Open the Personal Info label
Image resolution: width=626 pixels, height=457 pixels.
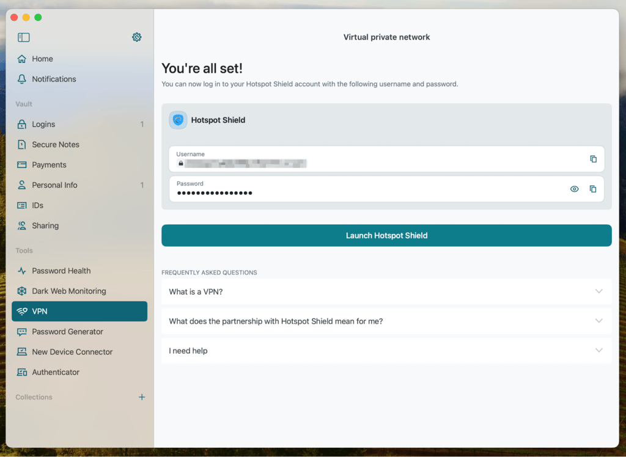coord(54,185)
